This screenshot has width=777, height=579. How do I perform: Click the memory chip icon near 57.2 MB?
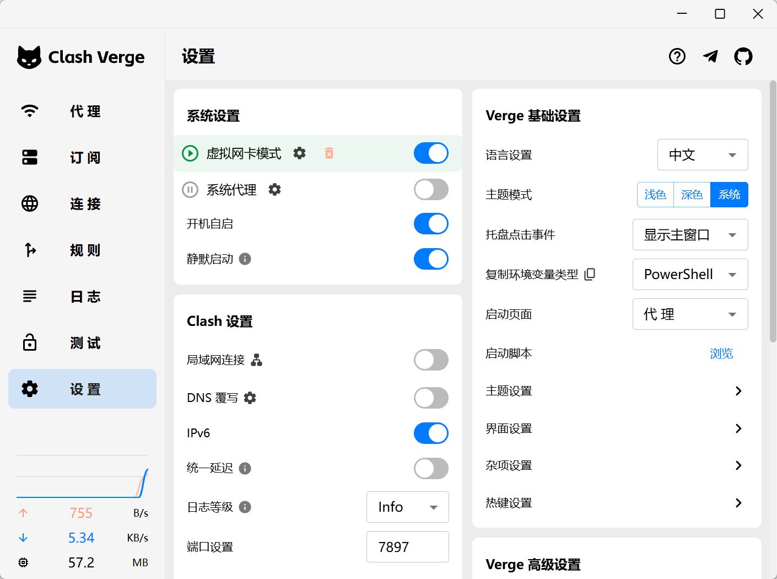[23, 562]
